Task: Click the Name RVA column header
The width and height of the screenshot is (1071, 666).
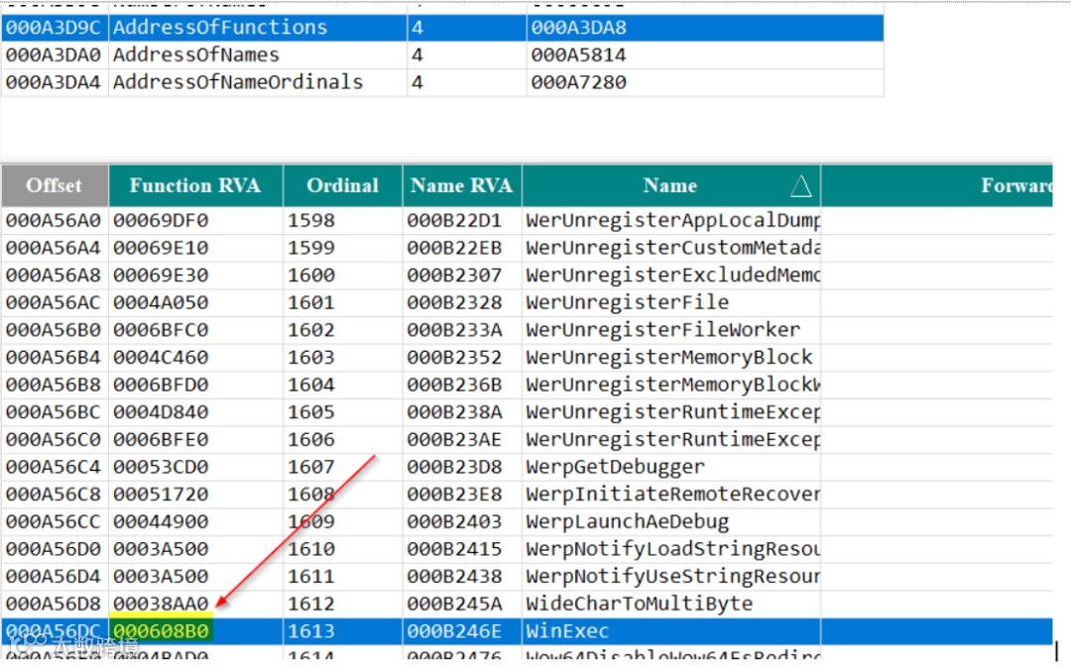Action: [462, 185]
